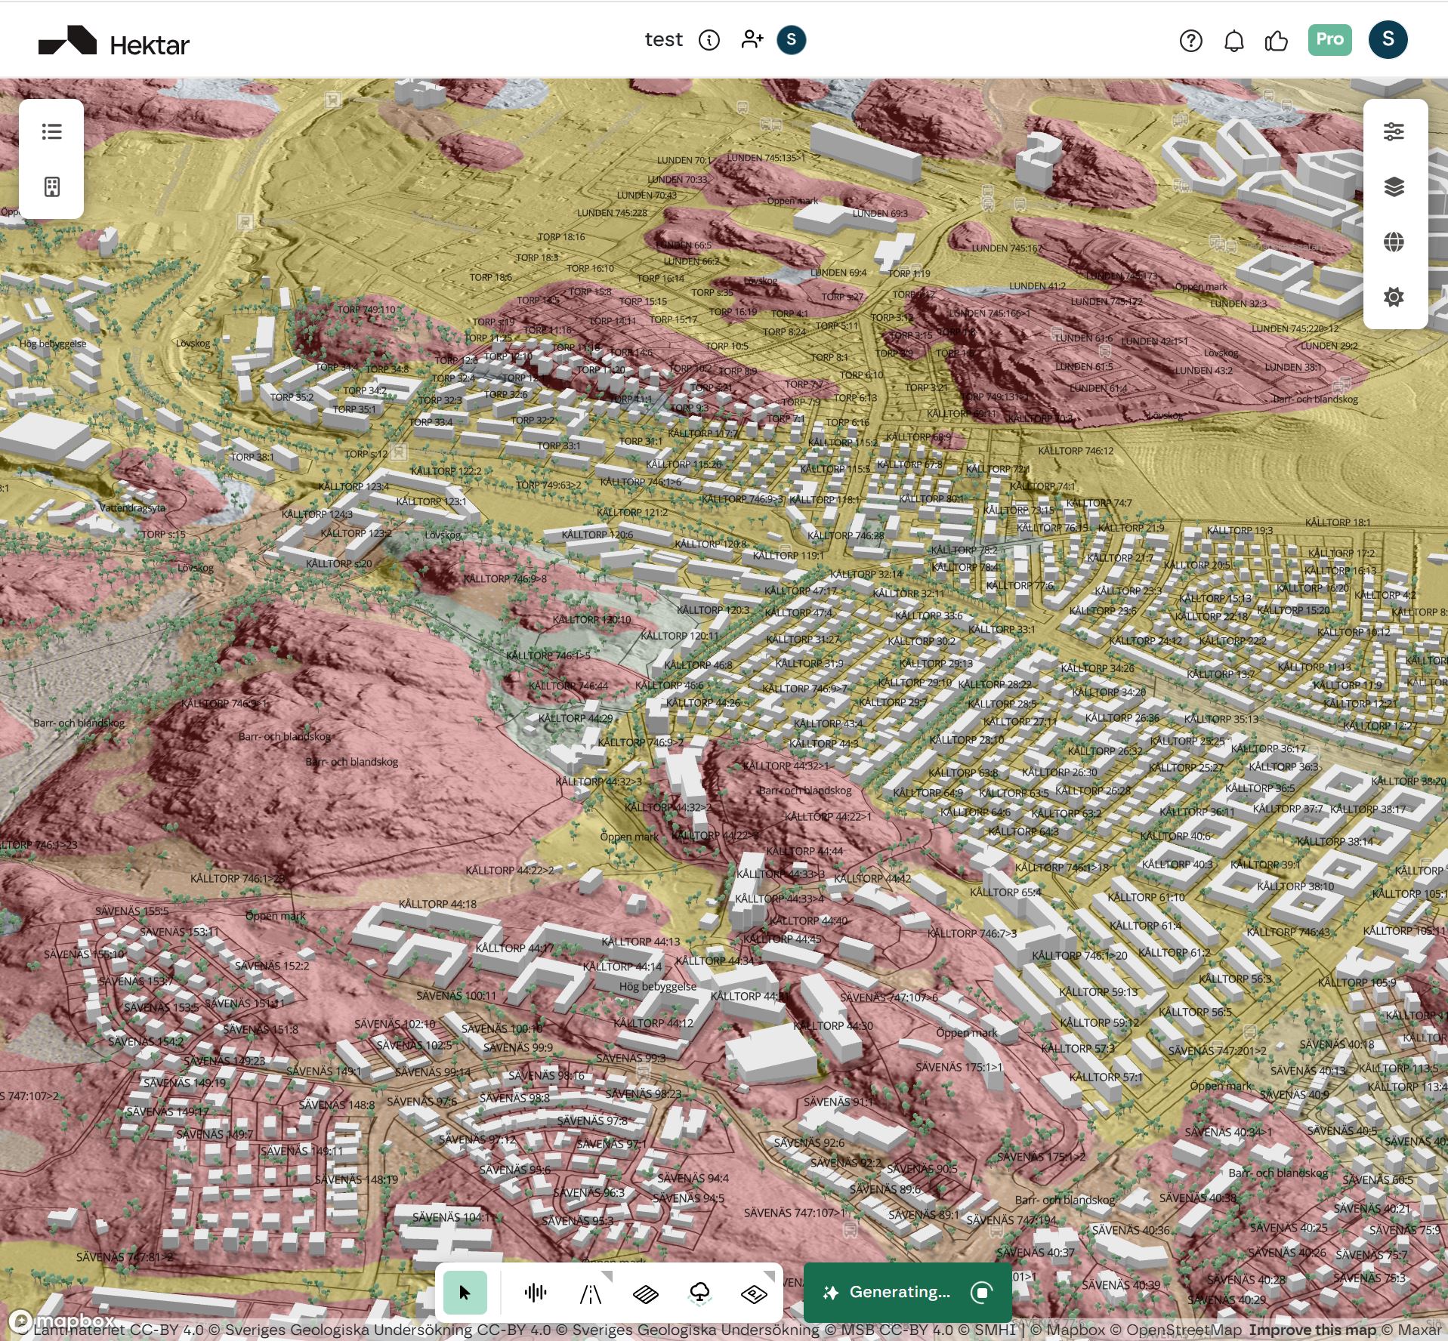Click the Mapbox logo
This screenshot has width=1448, height=1341.
tap(62, 1321)
